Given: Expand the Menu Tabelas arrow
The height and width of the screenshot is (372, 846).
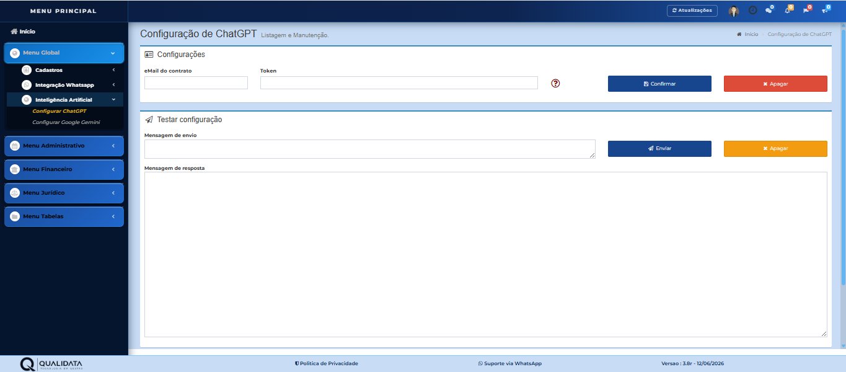Looking at the screenshot, I should coord(113,216).
